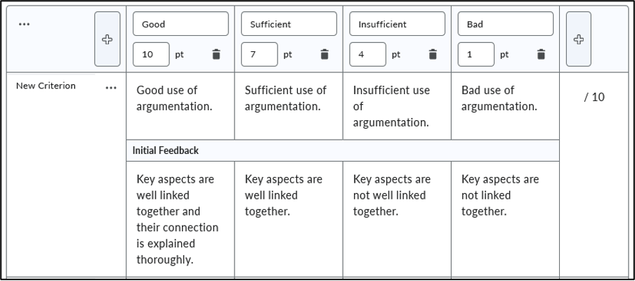Edit the Insufficient level name field
The height and width of the screenshot is (281, 635).
tap(398, 24)
